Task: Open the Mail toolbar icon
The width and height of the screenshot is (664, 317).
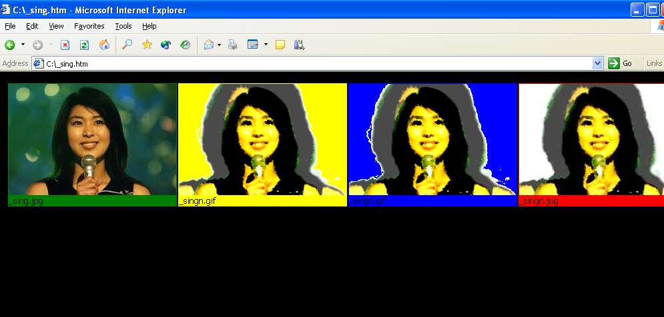Action: [x=209, y=45]
